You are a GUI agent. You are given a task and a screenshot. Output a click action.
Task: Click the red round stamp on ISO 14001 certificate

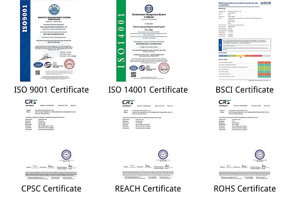164,68
